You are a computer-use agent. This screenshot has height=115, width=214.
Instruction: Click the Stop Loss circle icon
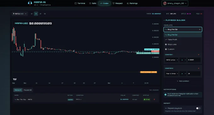[166, 44]
